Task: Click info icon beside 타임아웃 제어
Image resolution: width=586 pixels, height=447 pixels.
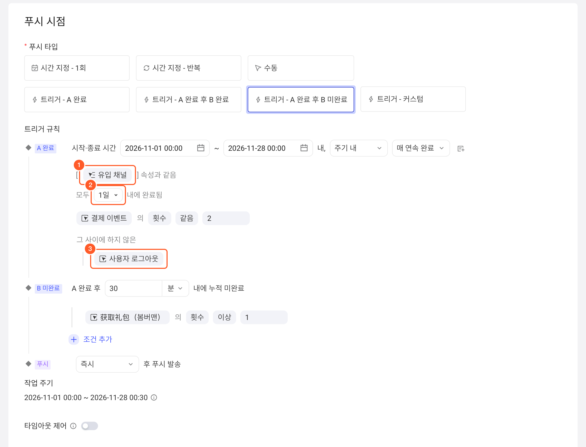Action: click(x=73, y=426)
